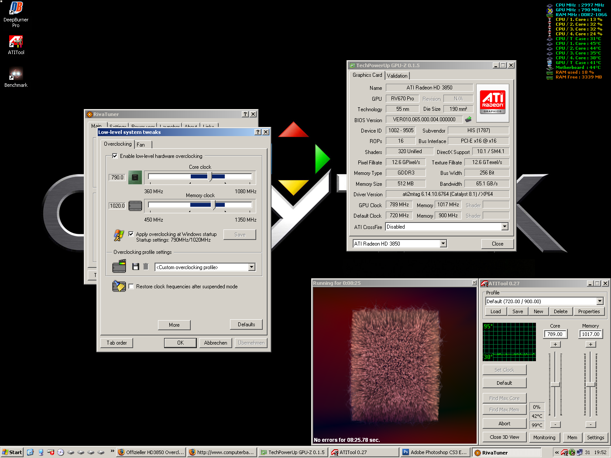Click the GPU-Z title bar application icon

[x=352, y=65]
